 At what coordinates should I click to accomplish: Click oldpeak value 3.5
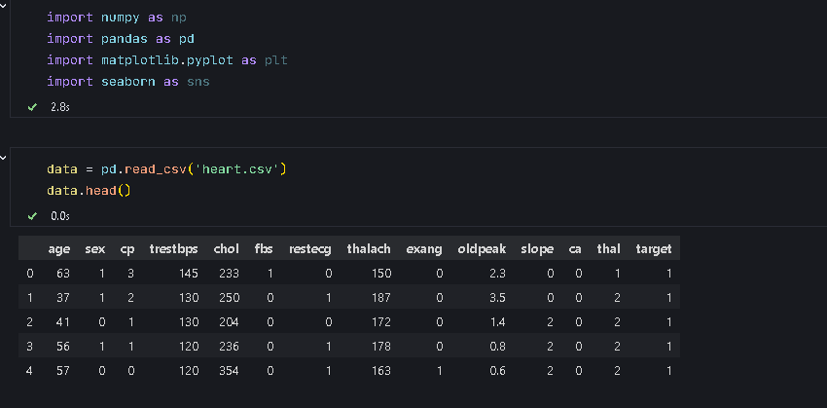[x=497, y=298]
